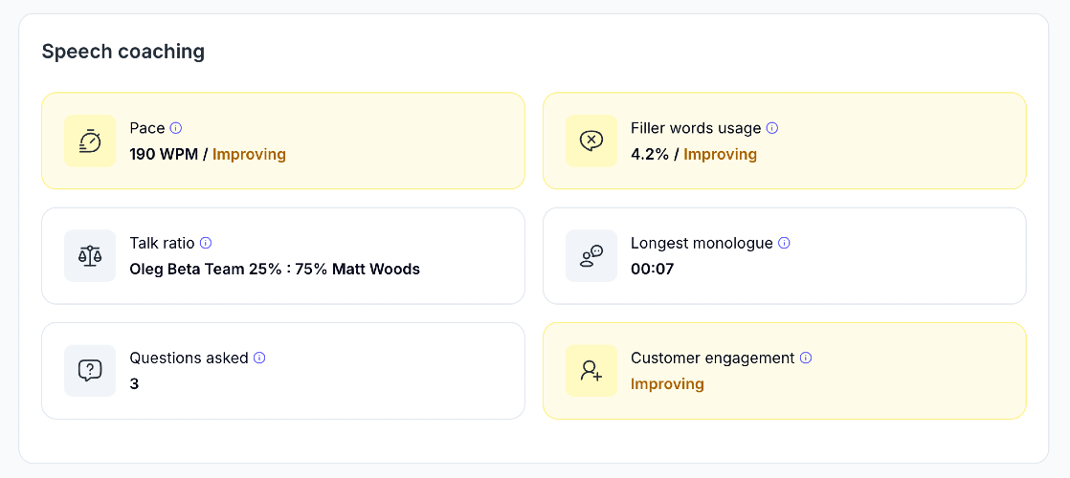
Task: Click the Oleg Beta Team 25% text
Action: tap(206, 269)
